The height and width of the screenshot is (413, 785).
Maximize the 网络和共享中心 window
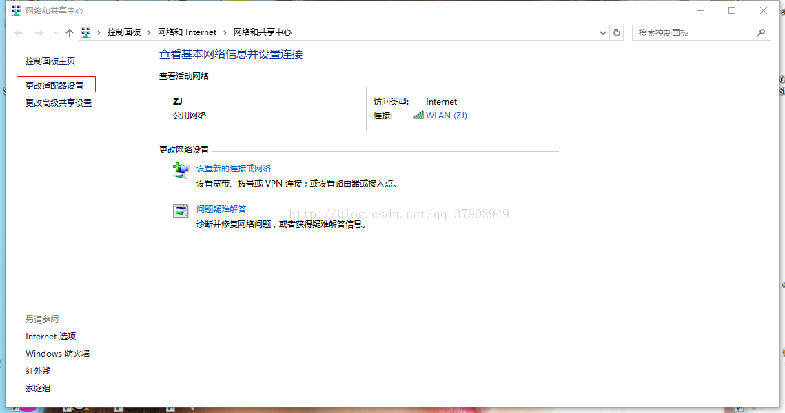pos(732,10)
